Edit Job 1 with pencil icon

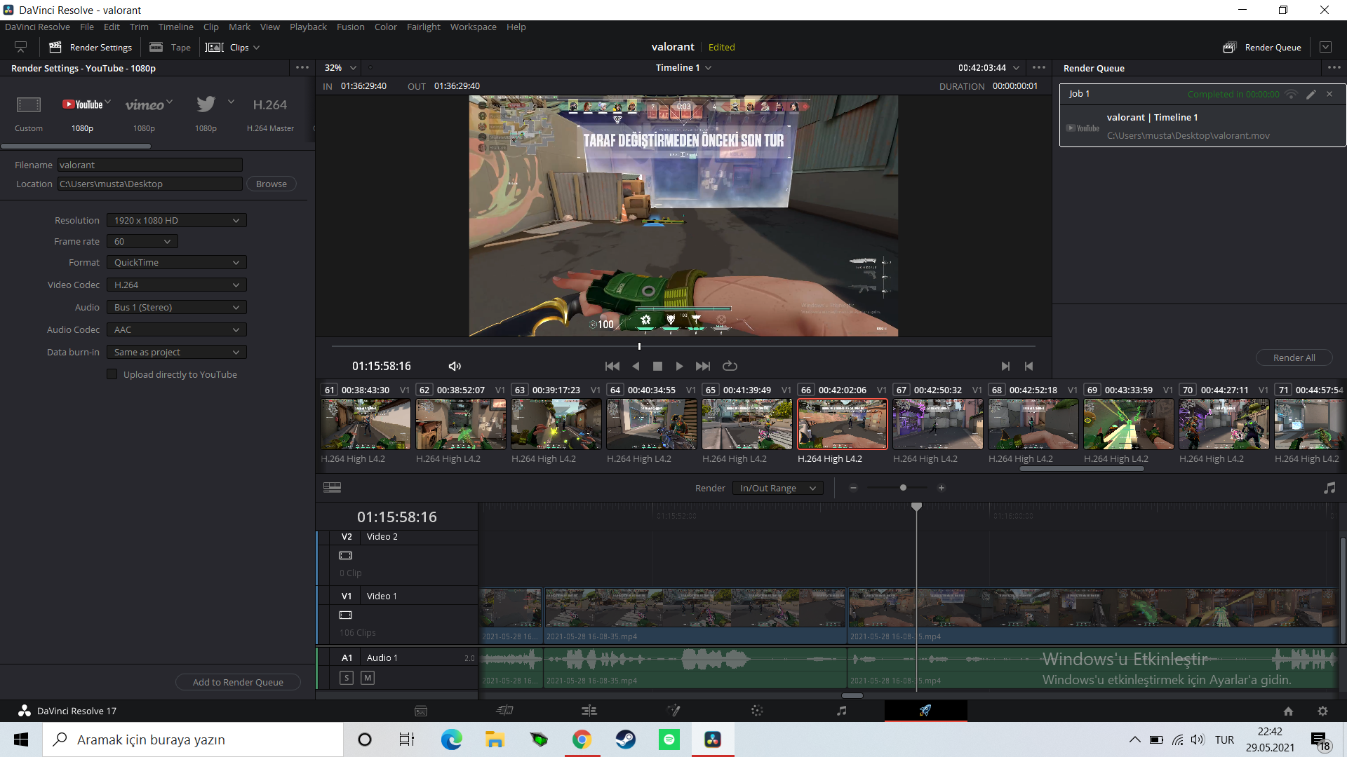point(1311,94)
